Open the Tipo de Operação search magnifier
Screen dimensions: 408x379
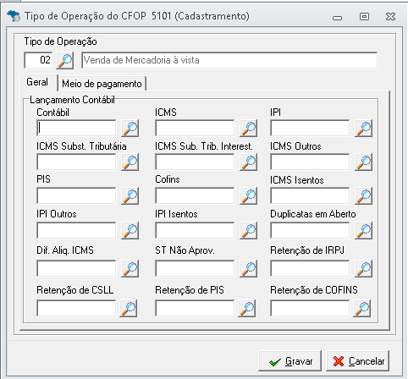pos(65,60)
